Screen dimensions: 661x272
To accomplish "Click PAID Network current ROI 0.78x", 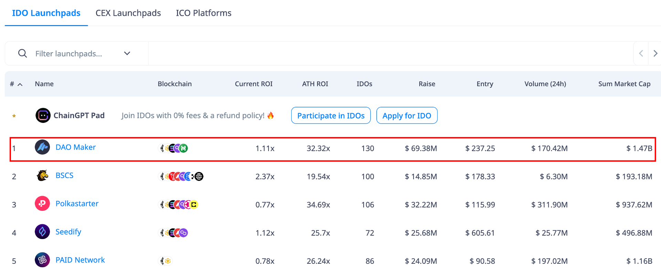I will 265,261.
